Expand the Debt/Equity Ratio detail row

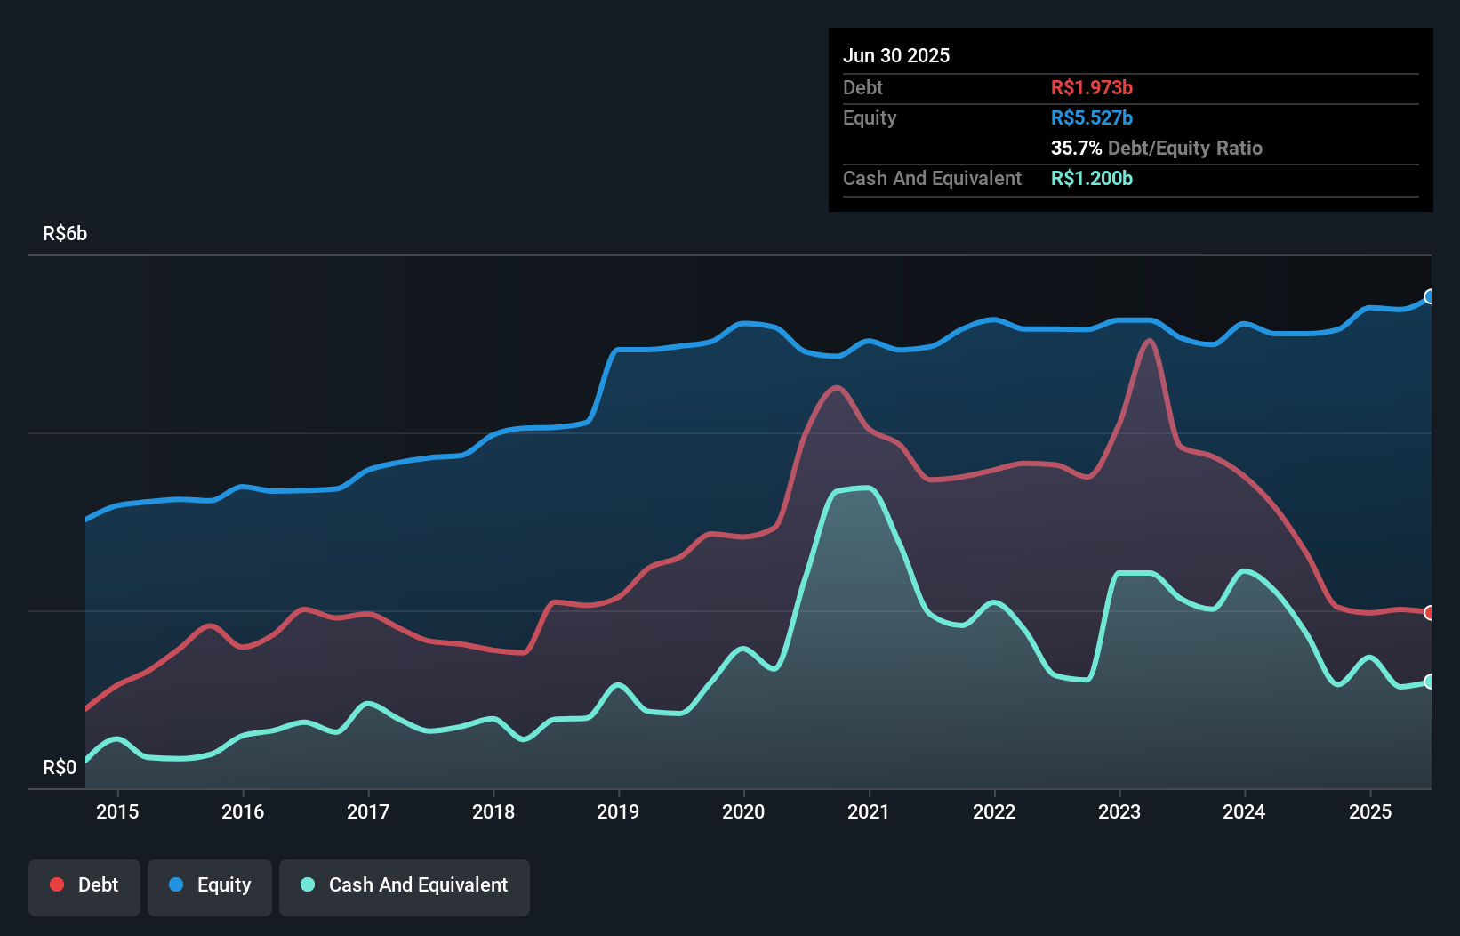point(1157,148)
